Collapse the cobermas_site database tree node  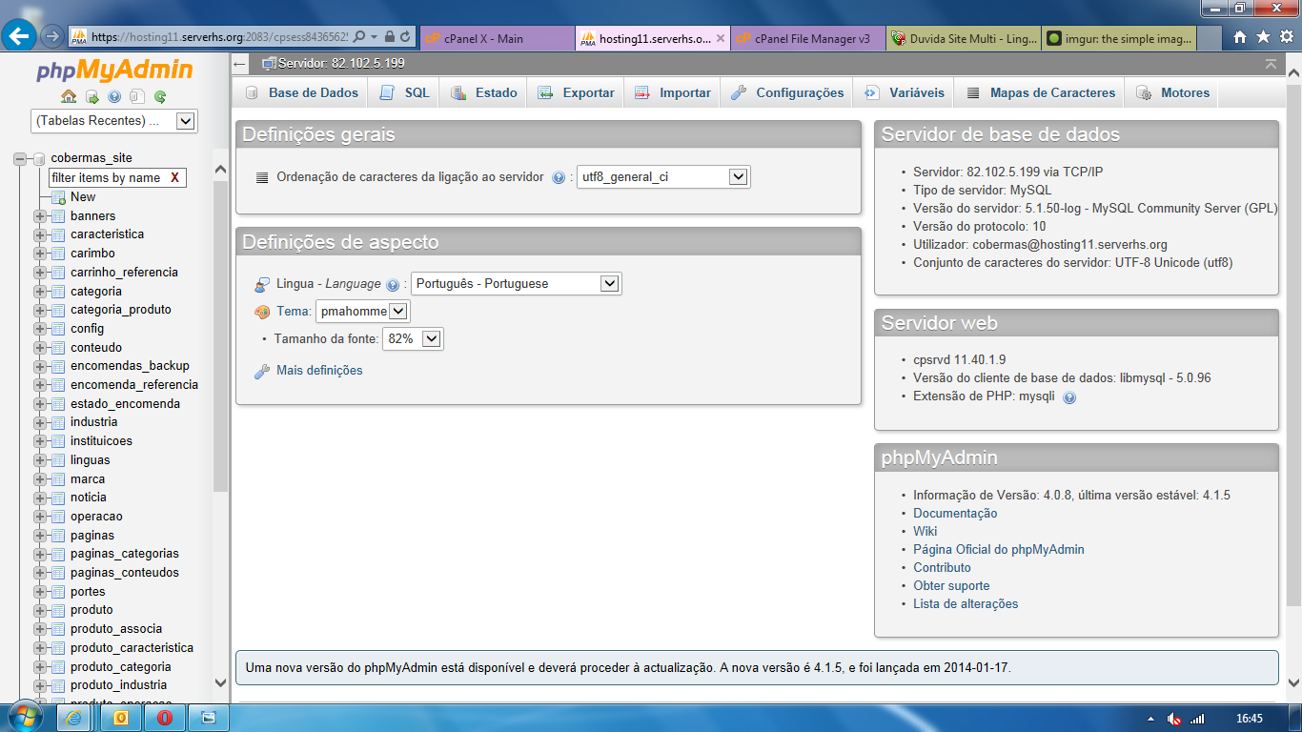pos(20,159)
